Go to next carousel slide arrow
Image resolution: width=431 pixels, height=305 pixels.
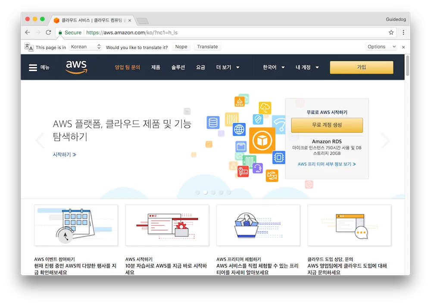pyautogui.click(x=385, y=140)
